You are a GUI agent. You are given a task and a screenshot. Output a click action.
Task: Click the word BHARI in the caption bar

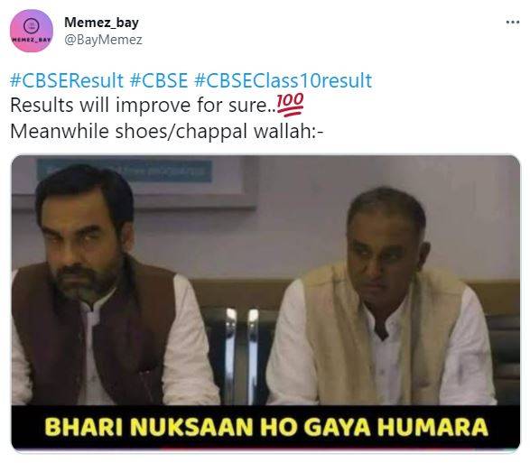click(83, 427)
